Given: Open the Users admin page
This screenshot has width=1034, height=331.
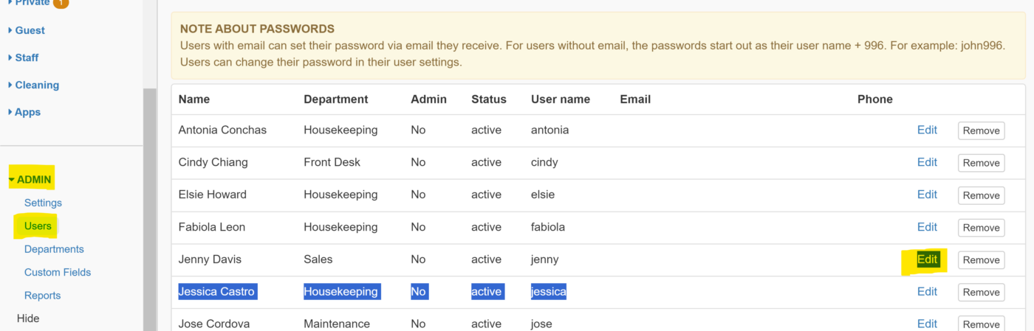Looking at the screenshot, I should tap(38, 226).
